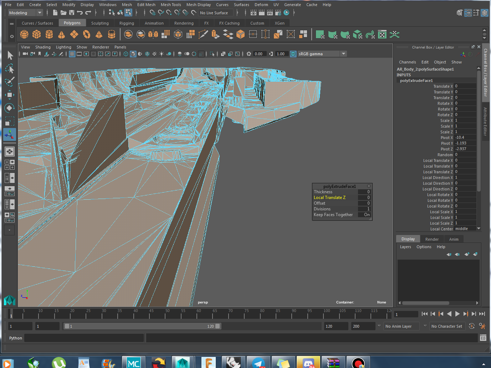Click the Pivot X value field

click(x=465, y=138)
